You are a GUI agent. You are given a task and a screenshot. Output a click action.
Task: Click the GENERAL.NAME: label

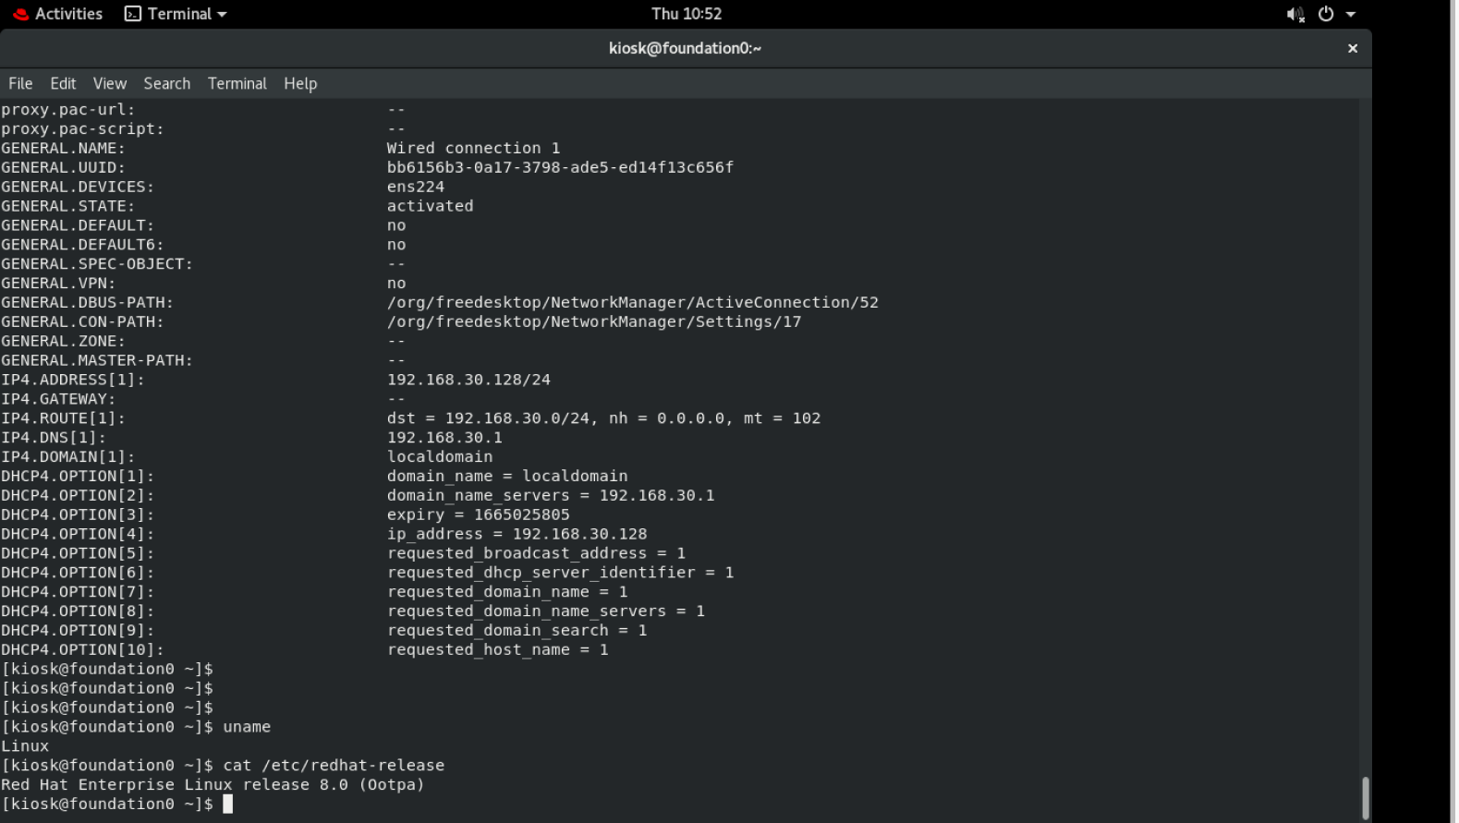tap(63, 148)
